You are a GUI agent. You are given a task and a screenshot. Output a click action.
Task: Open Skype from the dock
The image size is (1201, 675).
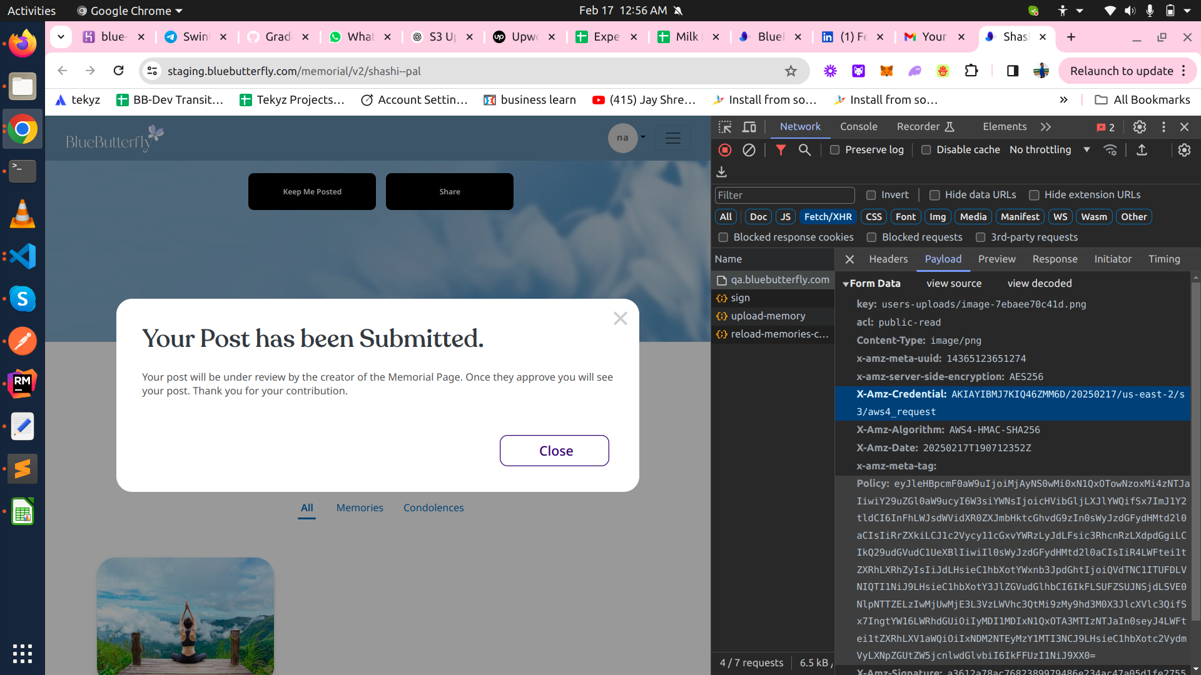(23, 299)
